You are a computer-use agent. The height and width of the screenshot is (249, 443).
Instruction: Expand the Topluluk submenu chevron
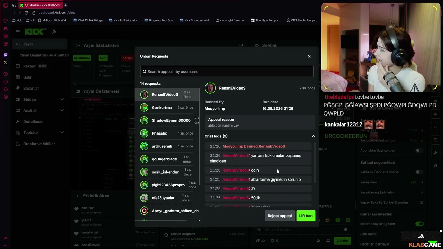pyautogui.click(x=62, y=133)
